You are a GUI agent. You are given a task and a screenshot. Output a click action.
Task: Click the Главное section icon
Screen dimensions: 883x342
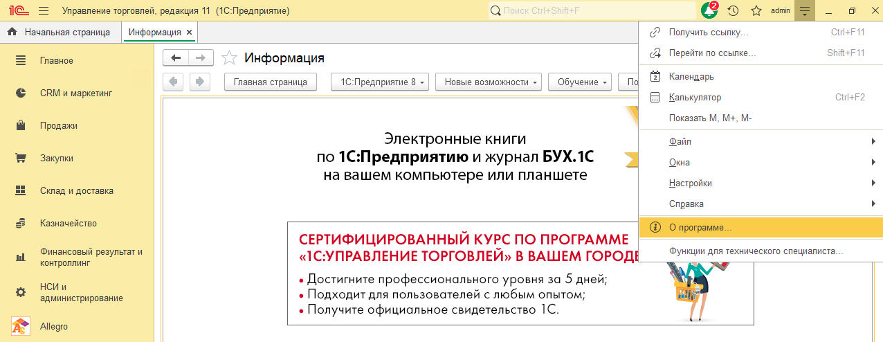point(21,60)
